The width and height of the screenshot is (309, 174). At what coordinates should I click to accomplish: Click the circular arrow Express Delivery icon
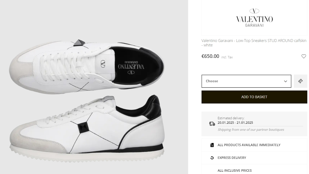[212, 158]
